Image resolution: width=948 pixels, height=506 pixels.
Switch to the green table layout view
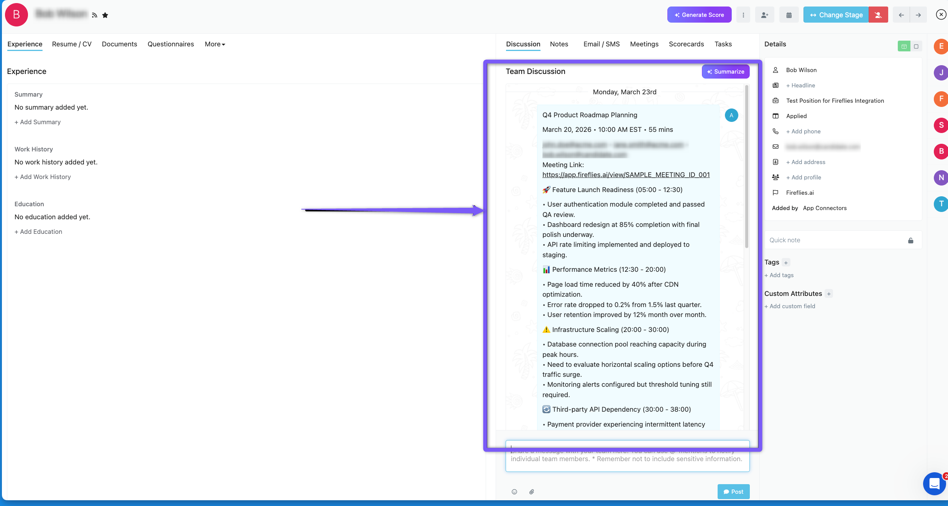904,46
